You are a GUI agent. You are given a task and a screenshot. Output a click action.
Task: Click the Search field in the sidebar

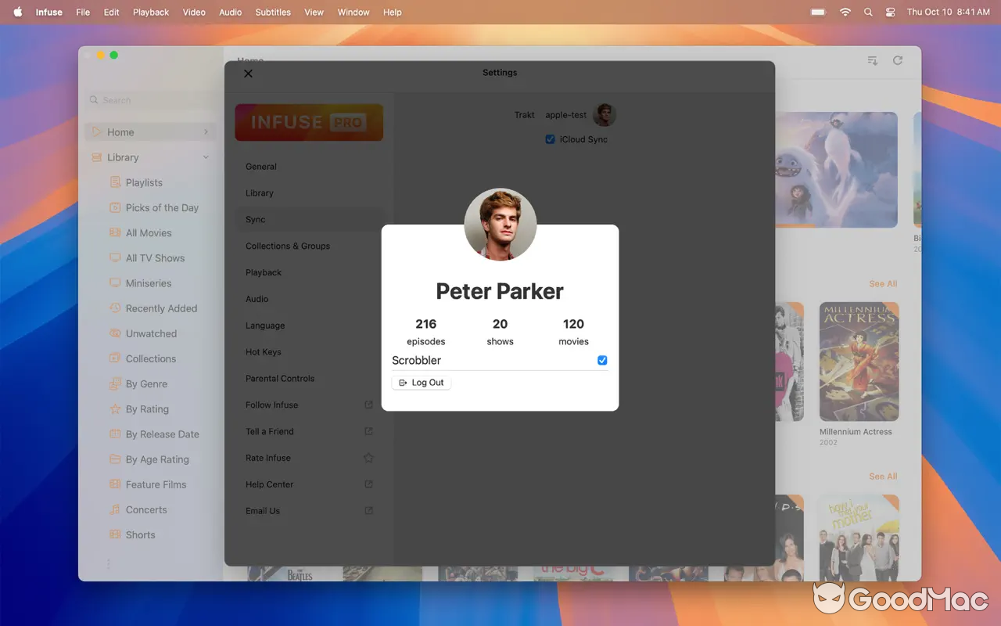tap(149, 100)
